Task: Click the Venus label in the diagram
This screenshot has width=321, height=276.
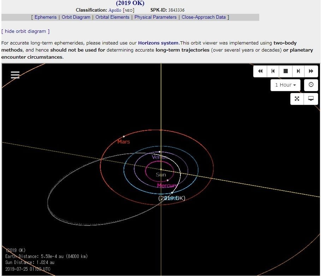Action: click(160, 157)
